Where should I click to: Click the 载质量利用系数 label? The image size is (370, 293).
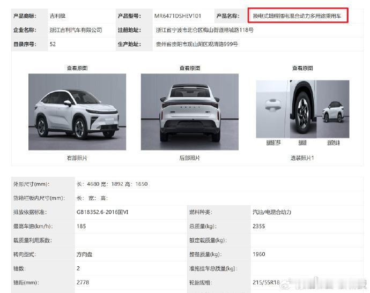33,240
